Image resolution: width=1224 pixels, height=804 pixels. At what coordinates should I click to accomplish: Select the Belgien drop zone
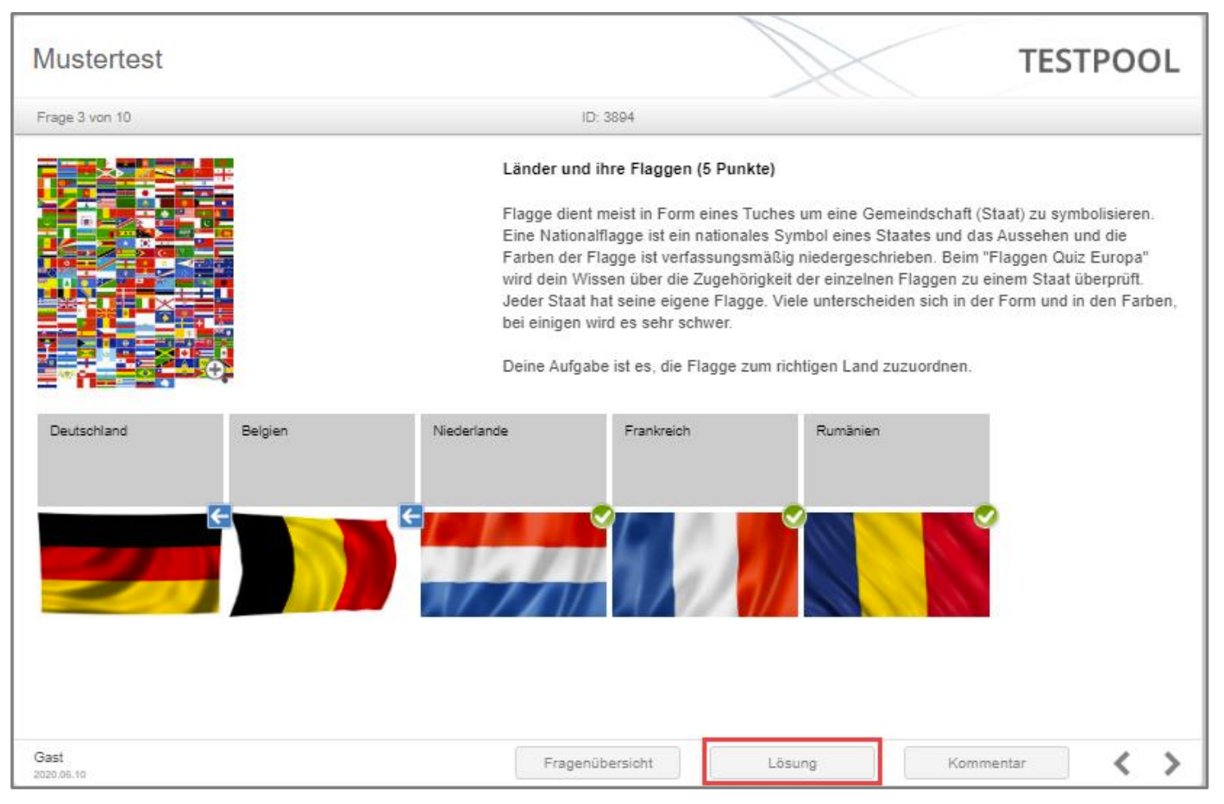[x=322, y=460]
